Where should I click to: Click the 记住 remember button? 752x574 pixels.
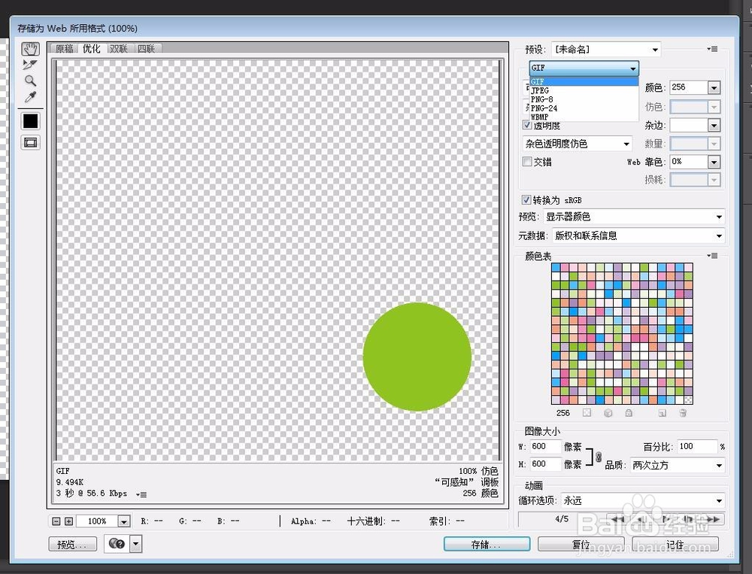[675, 544]
